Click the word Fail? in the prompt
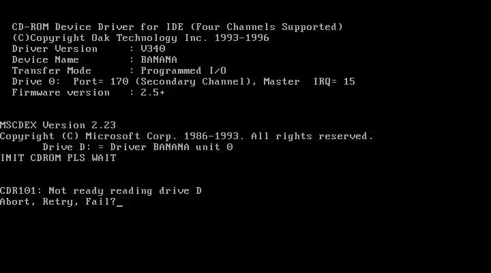Image resolution: width=491 pixels, height=273 pixels. [100, 201]
